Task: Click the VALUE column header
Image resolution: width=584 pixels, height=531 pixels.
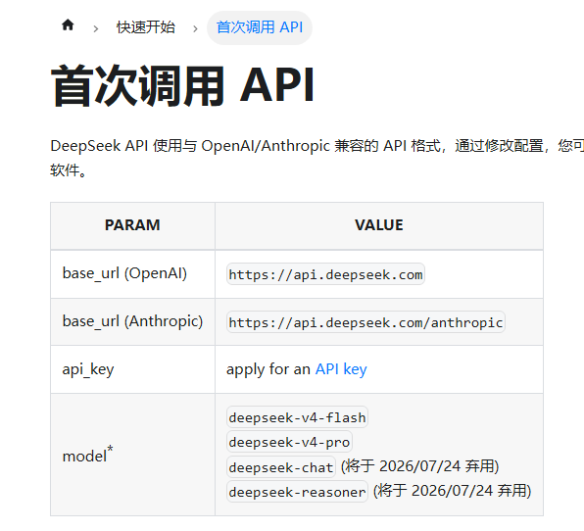Action: [379, 225]
